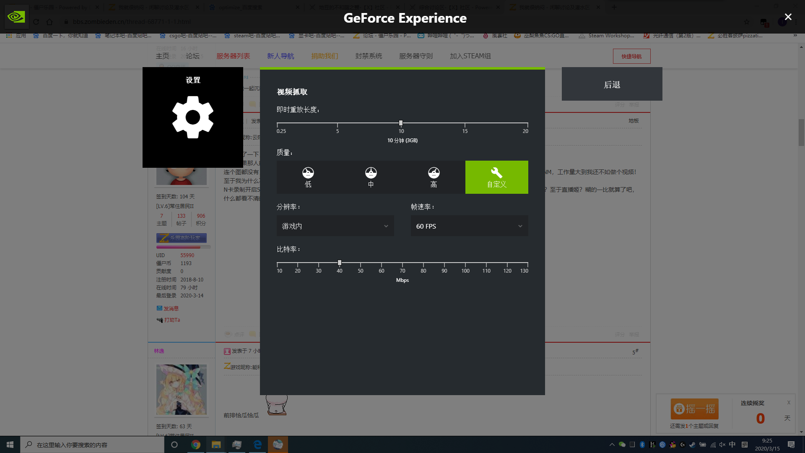The image size is (805, 453).
Task: Click the 快捷导航 button on the forum
Action: pos(631,56)
